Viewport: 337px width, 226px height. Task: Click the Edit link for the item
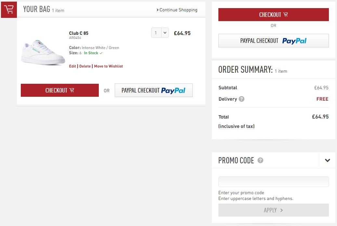tap(72, 66)
